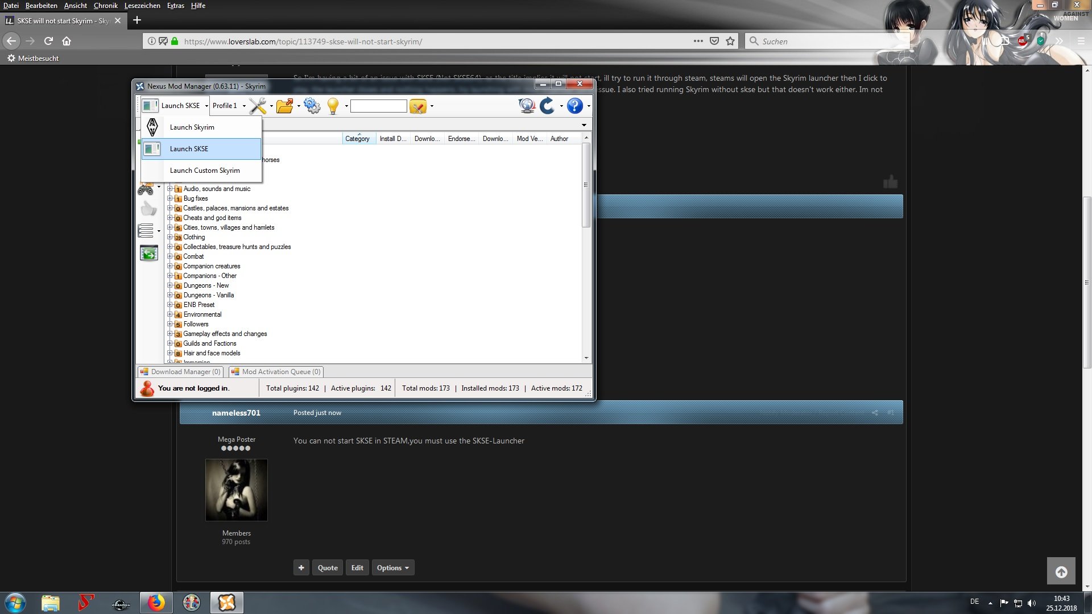Click the globe online status icon
The width and height of the screenshot is (1092, 614).
coord(527,106)
